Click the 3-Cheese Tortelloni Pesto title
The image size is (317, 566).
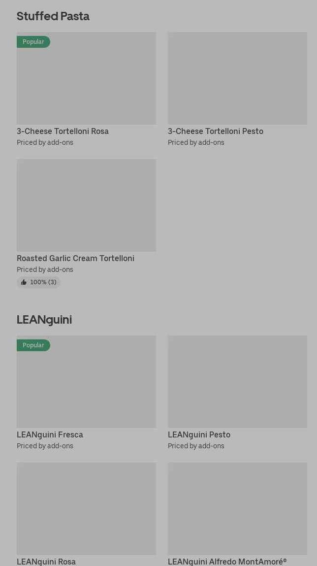tap(216, 132)
